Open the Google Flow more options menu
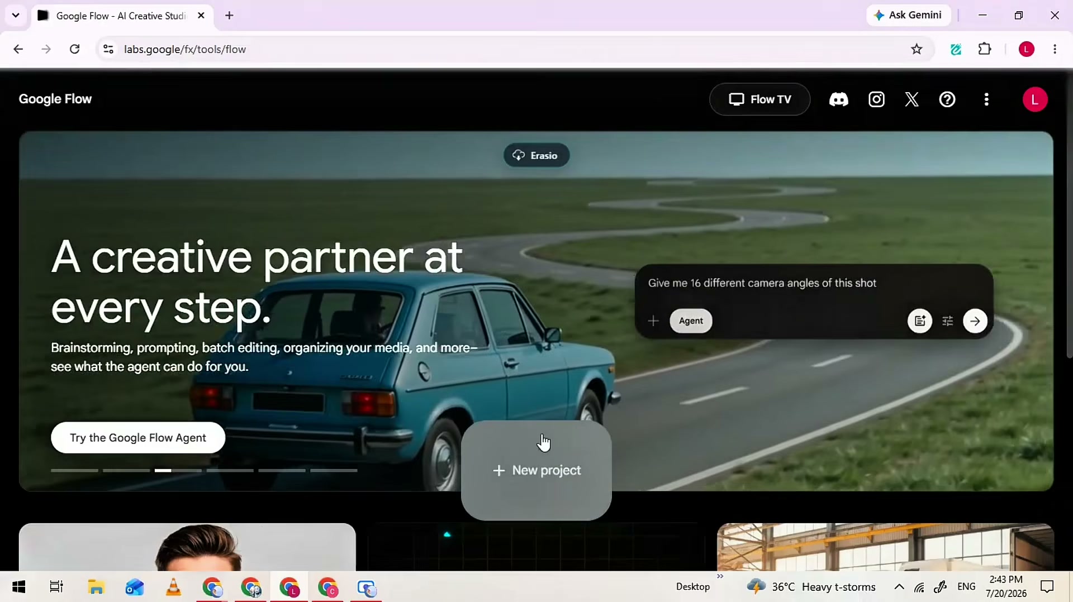Image resolution: width=1073 pixels, height=602 pixels. (x=986, y=99)
